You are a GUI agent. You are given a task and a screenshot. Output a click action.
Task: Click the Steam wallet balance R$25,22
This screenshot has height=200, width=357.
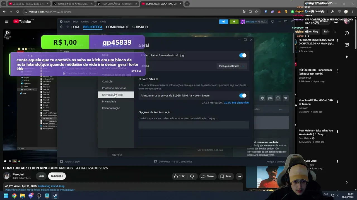[262, 22]
